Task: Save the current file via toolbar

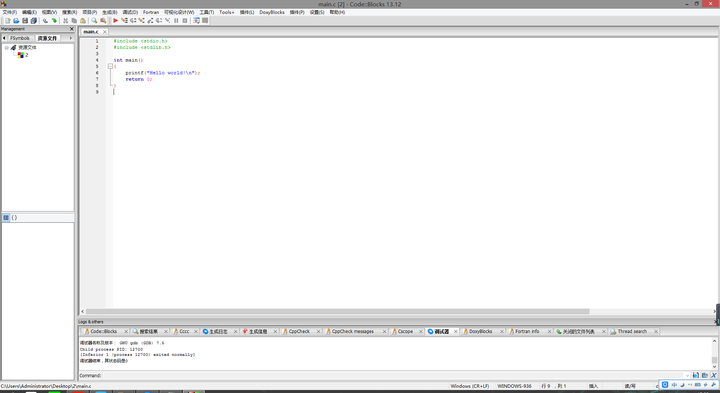Action: coord(25,21)
